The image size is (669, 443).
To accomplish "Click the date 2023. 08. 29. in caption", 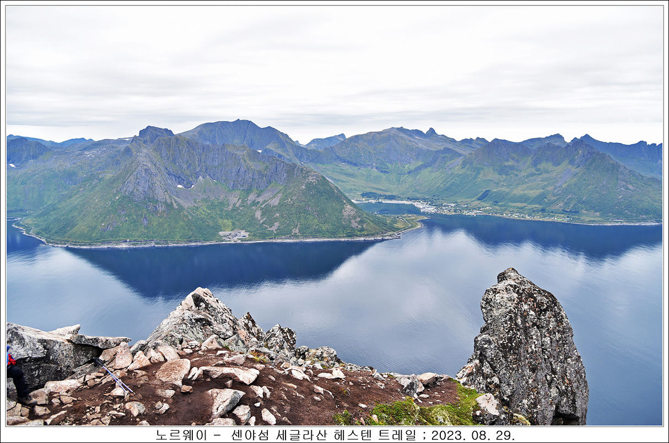I will click(x=473, y=435).
